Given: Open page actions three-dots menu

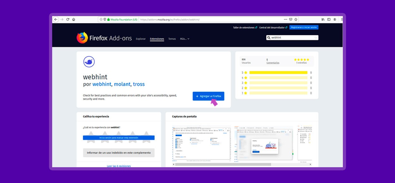Looking at the screenshot, I should [286, 20].
